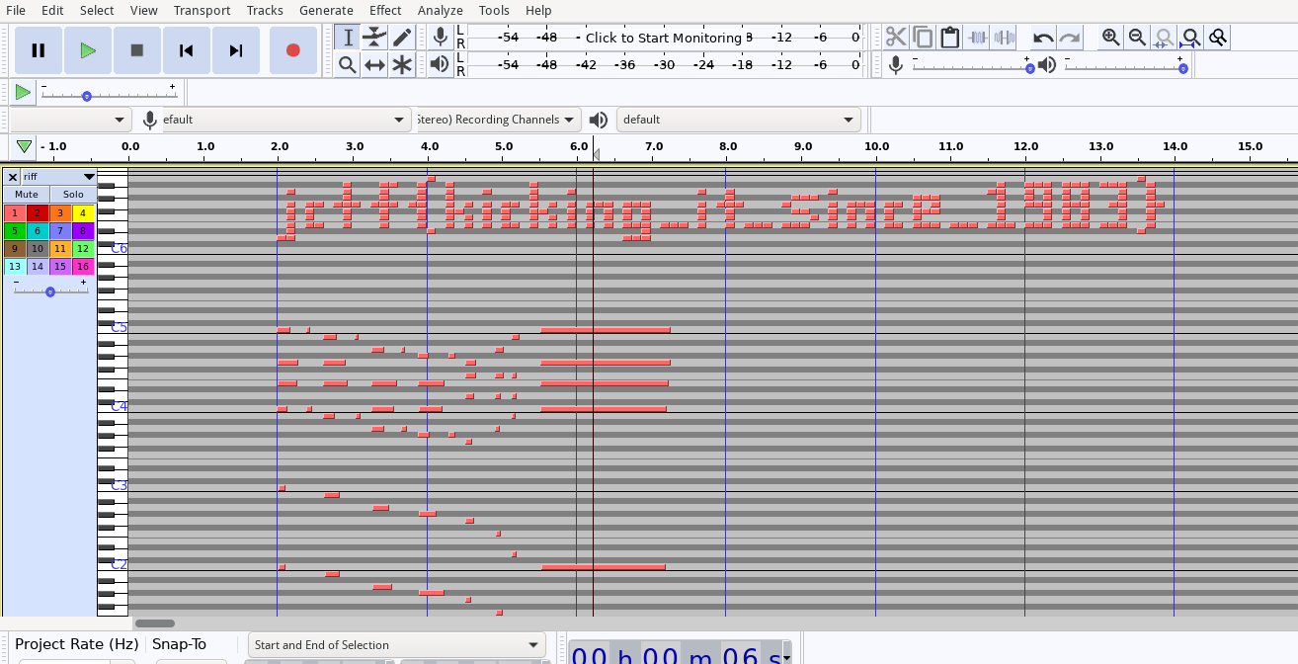Toggle MIDI channel 2 red button

click(38, 213)
